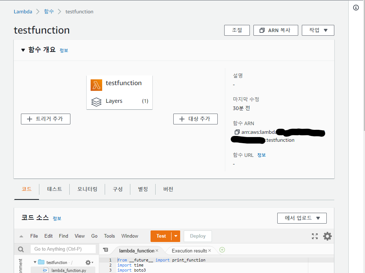Image resolution: width=365 pixels, height=273 pixels.
Task: Open the Window menu in editor
Action: click(x=130, y=236)
